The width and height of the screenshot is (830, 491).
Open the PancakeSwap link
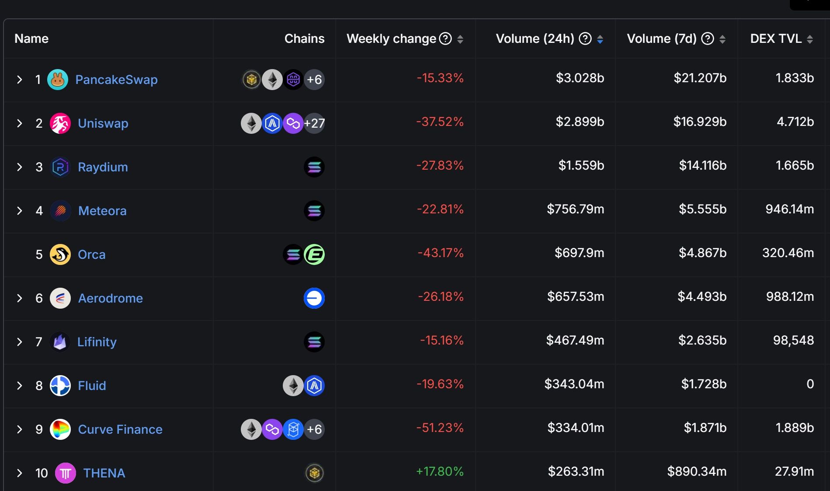click(116, 80)
